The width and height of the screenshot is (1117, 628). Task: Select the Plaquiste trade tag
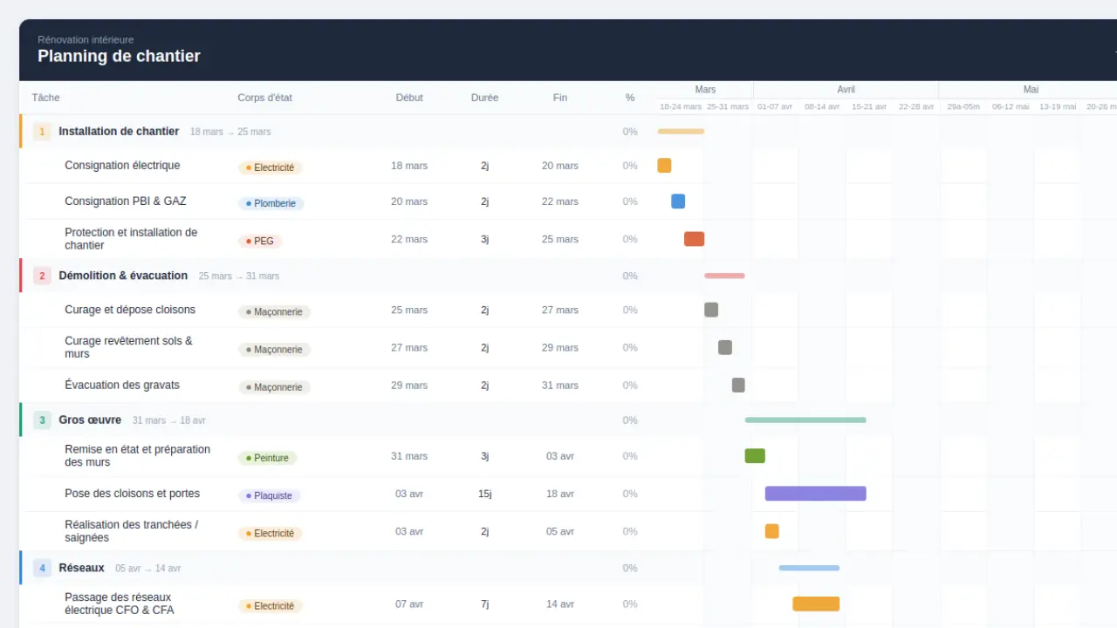pyautogui.click(x=269, y=495)
